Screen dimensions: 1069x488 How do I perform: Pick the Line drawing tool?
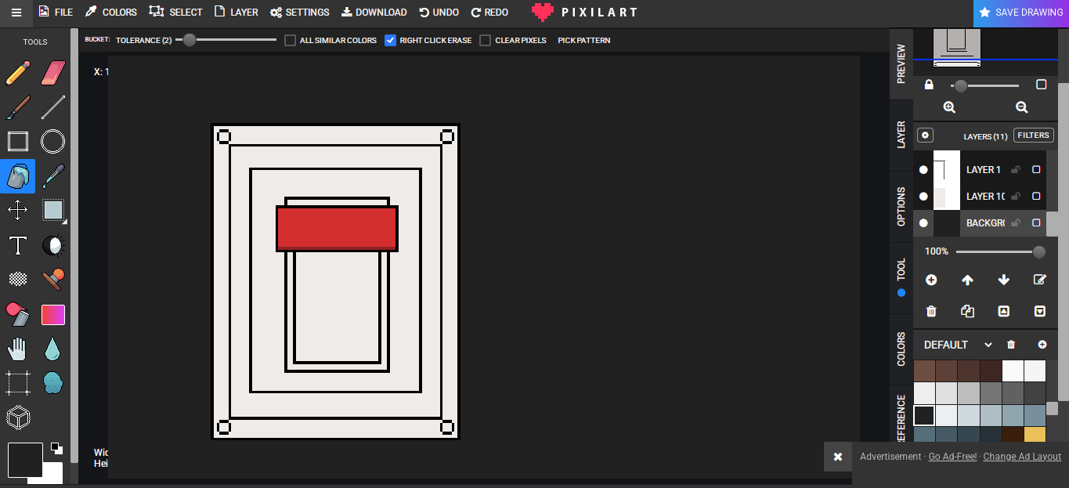[x=52, y=107]
